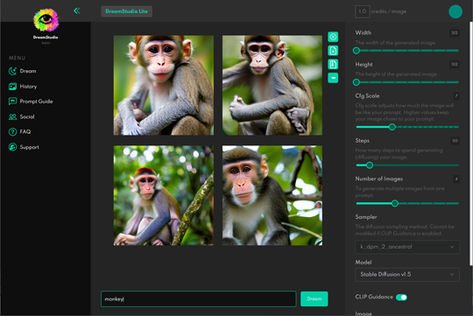473x316 pixels.
Task: Open the Sampler dropdown k_dpm_2_ancestral
Action: pos(407,247)
